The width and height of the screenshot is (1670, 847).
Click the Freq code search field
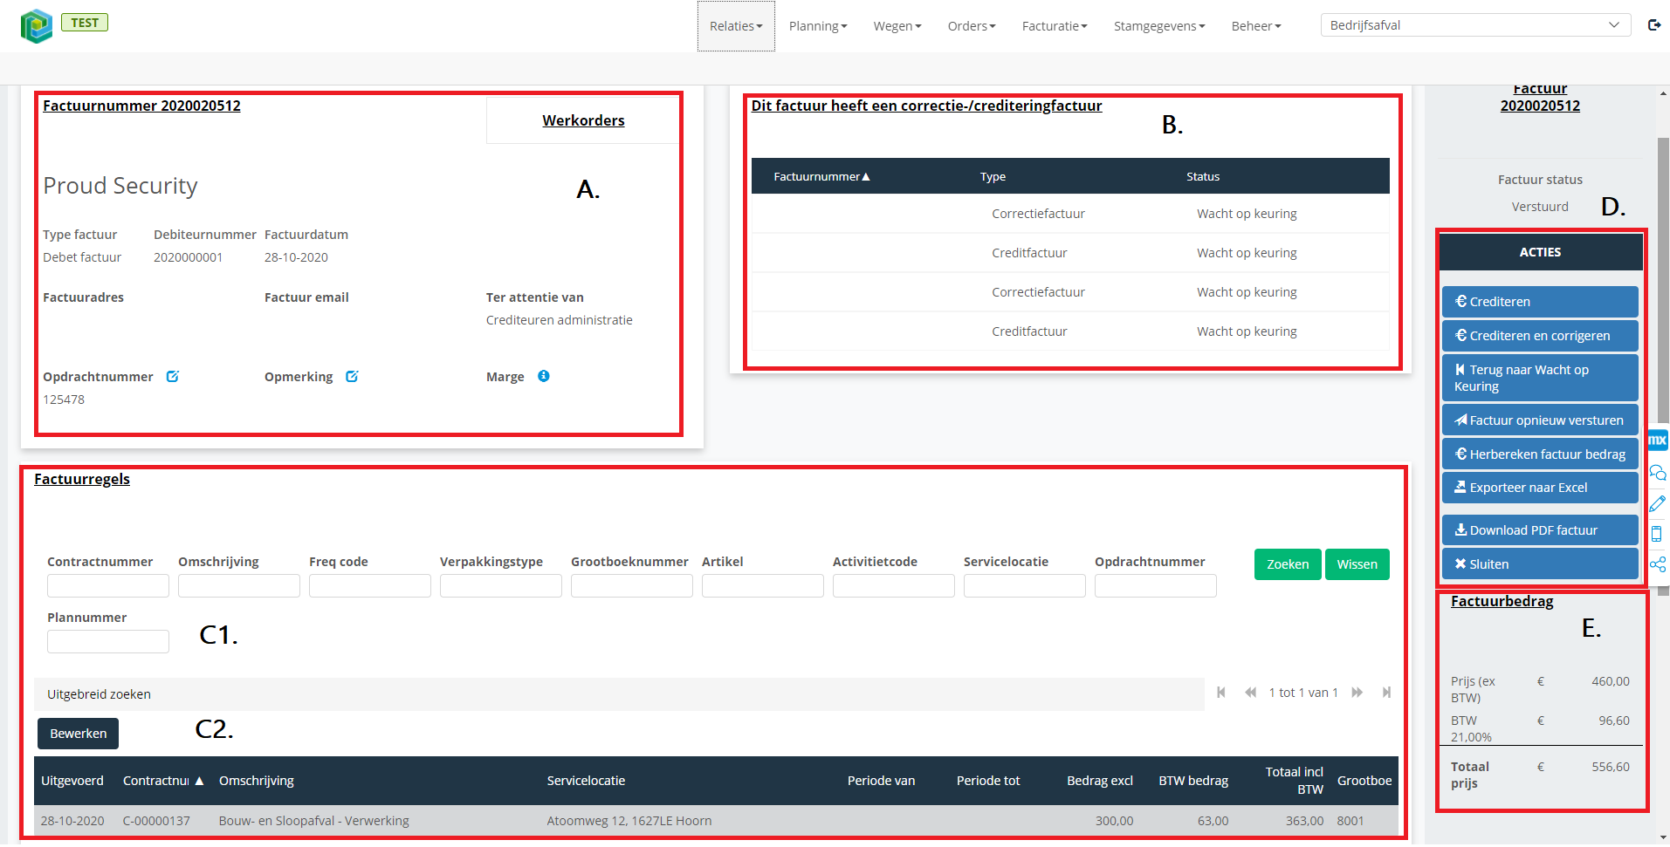tap(370, 586)
